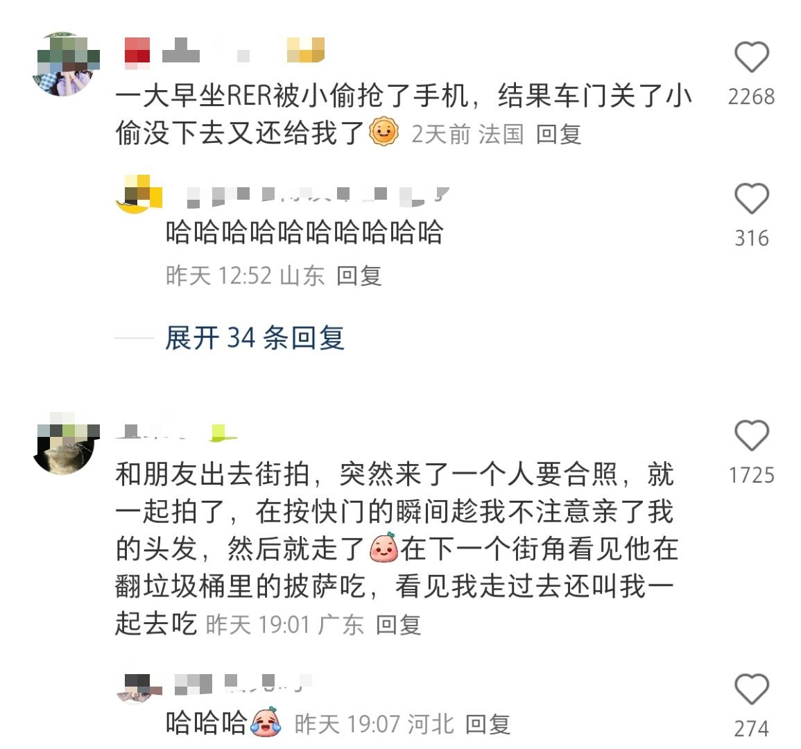Tap the first commenter's username
This screenshot has width=801, height=749.
click(225, 51)
